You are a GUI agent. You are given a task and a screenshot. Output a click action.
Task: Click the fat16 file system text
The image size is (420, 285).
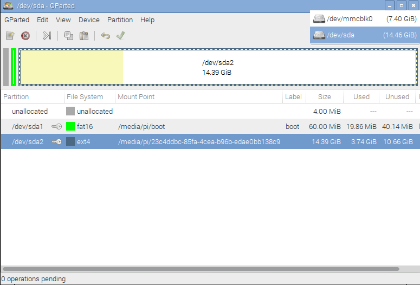coord(85,126)
